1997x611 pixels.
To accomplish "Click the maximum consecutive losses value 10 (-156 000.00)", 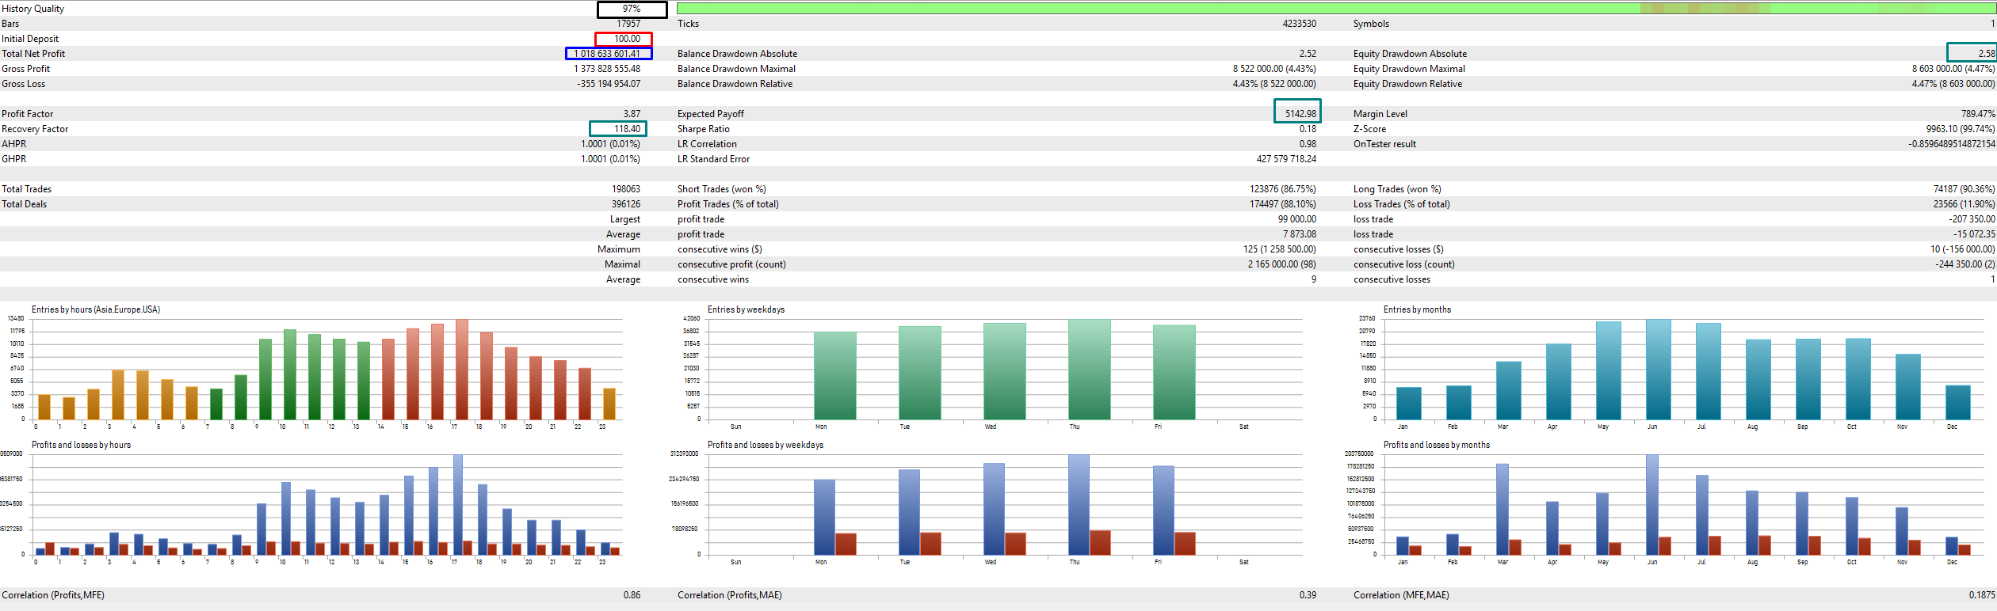I will (x=1962, y=249).
